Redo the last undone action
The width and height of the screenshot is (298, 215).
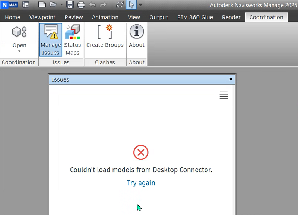coord(103,5)
